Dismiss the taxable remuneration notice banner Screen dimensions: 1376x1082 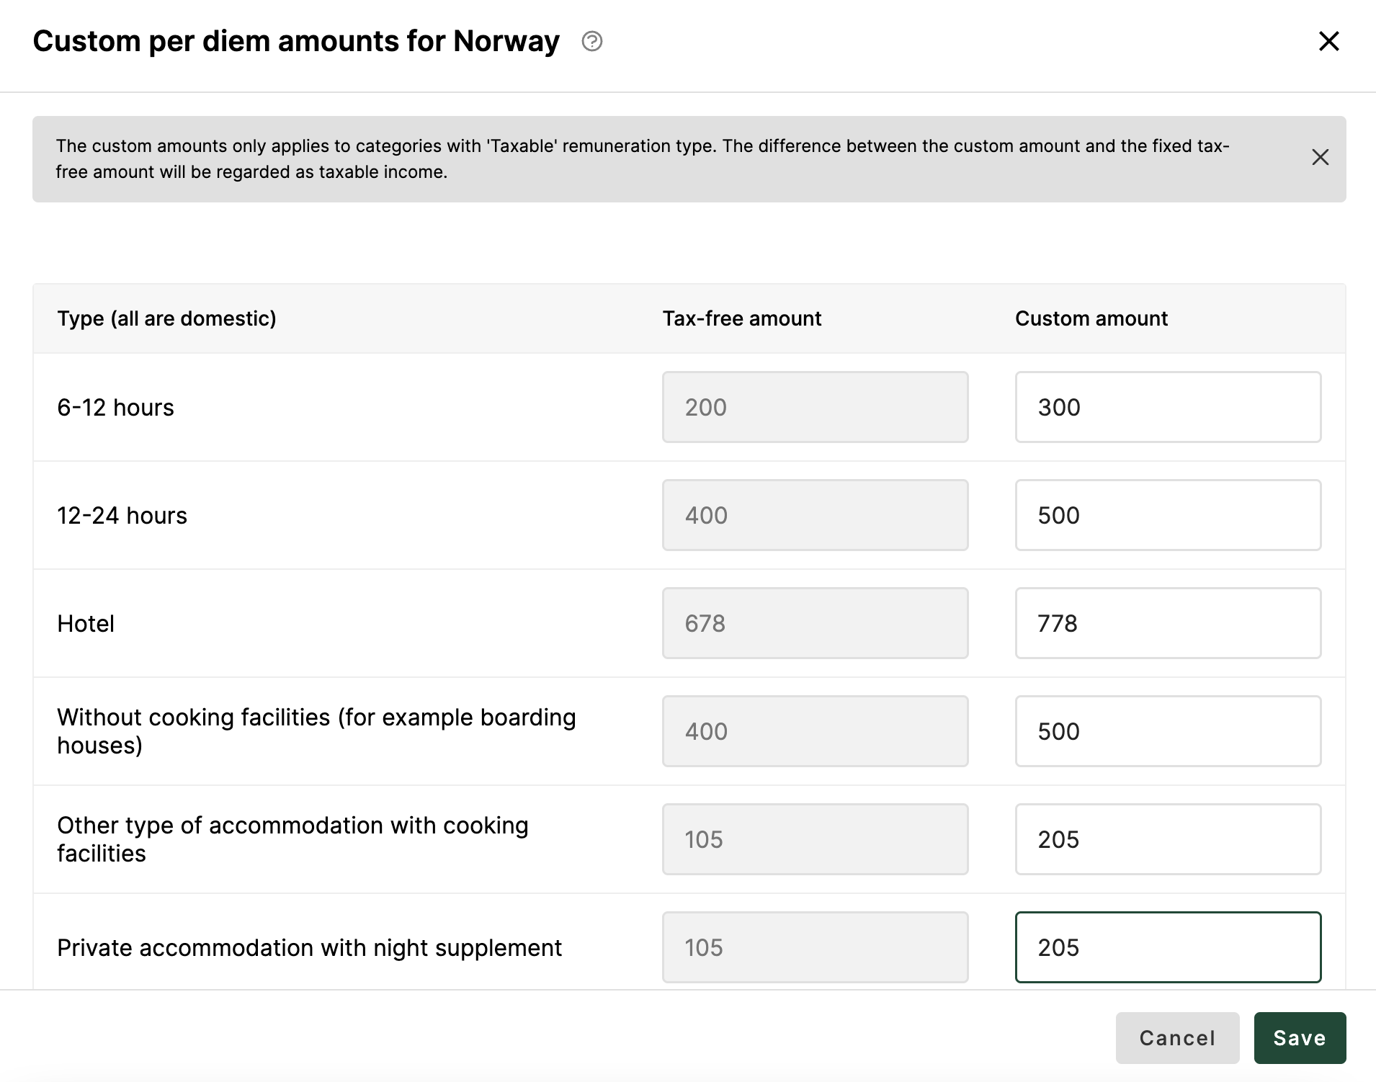1321,157
